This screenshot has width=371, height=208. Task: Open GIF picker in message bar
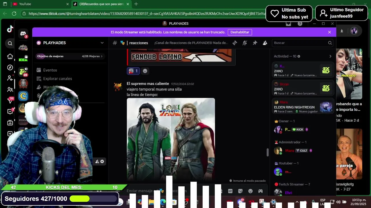230,191
